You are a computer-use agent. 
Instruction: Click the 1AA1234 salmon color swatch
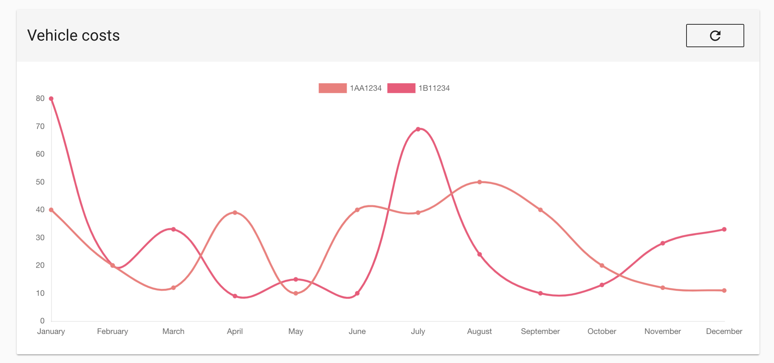333,88
